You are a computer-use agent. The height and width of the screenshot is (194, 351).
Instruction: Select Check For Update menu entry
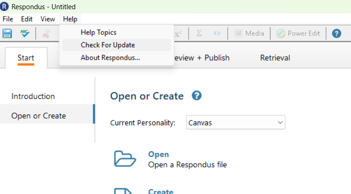(x=116, y=45)
